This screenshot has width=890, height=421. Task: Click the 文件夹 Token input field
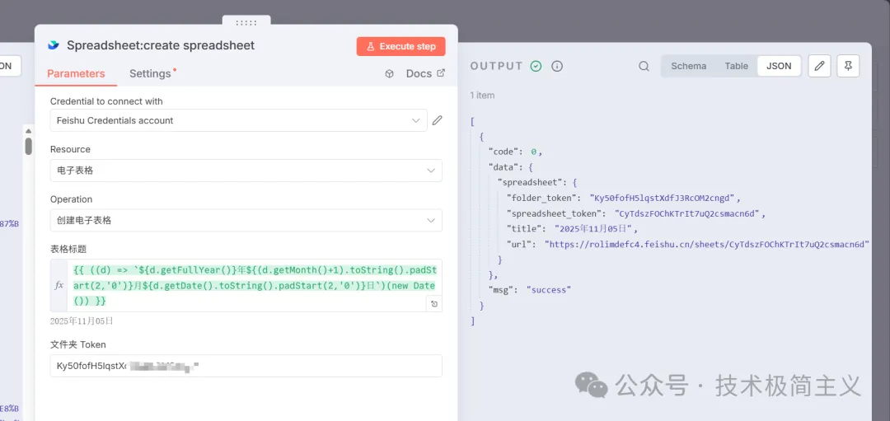click(246, 366)
